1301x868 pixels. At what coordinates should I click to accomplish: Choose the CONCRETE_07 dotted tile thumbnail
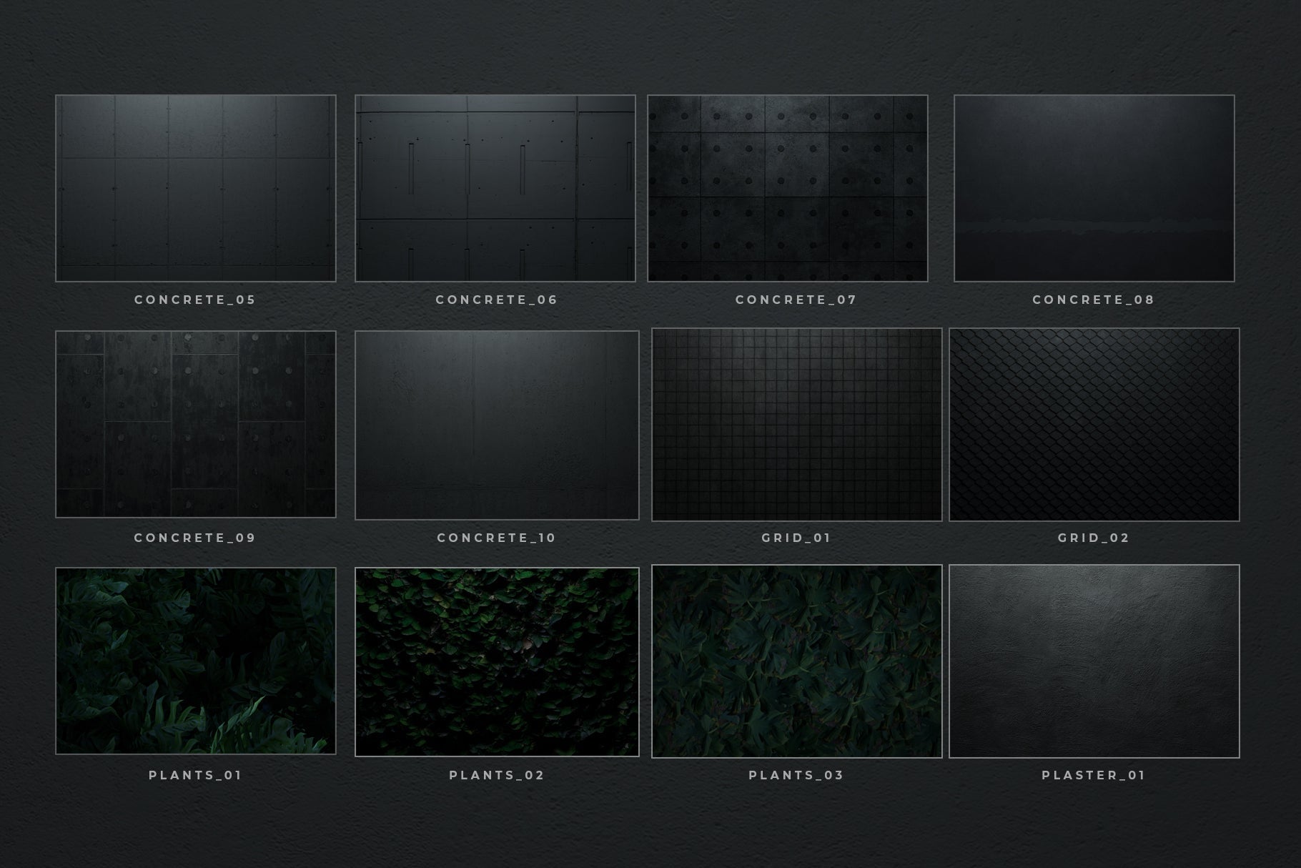[787, 188]
